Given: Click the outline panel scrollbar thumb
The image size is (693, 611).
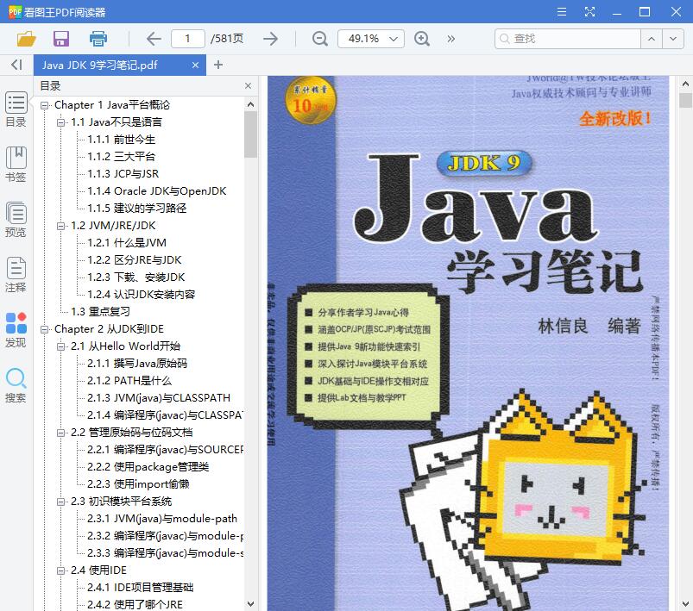Looking at the screenshot, I should pyautogui.click(x=250, y=134).
